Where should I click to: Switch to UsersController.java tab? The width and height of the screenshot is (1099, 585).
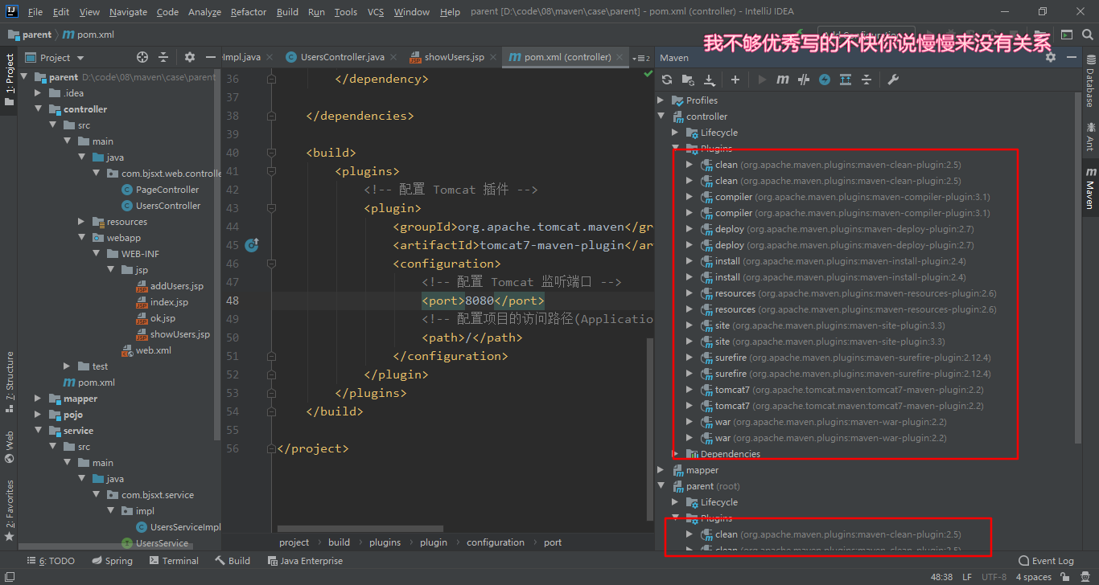coord(342,57)
